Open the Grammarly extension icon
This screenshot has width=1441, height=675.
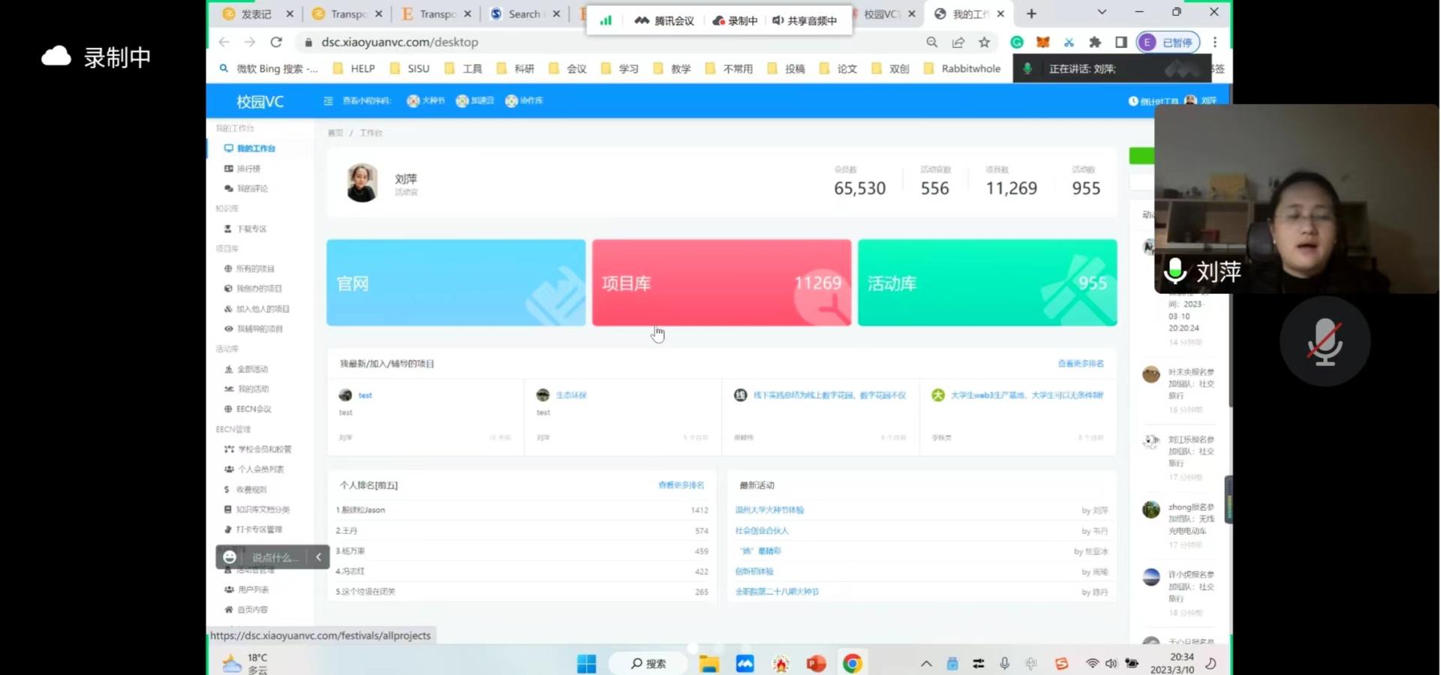click(1017, 43)
